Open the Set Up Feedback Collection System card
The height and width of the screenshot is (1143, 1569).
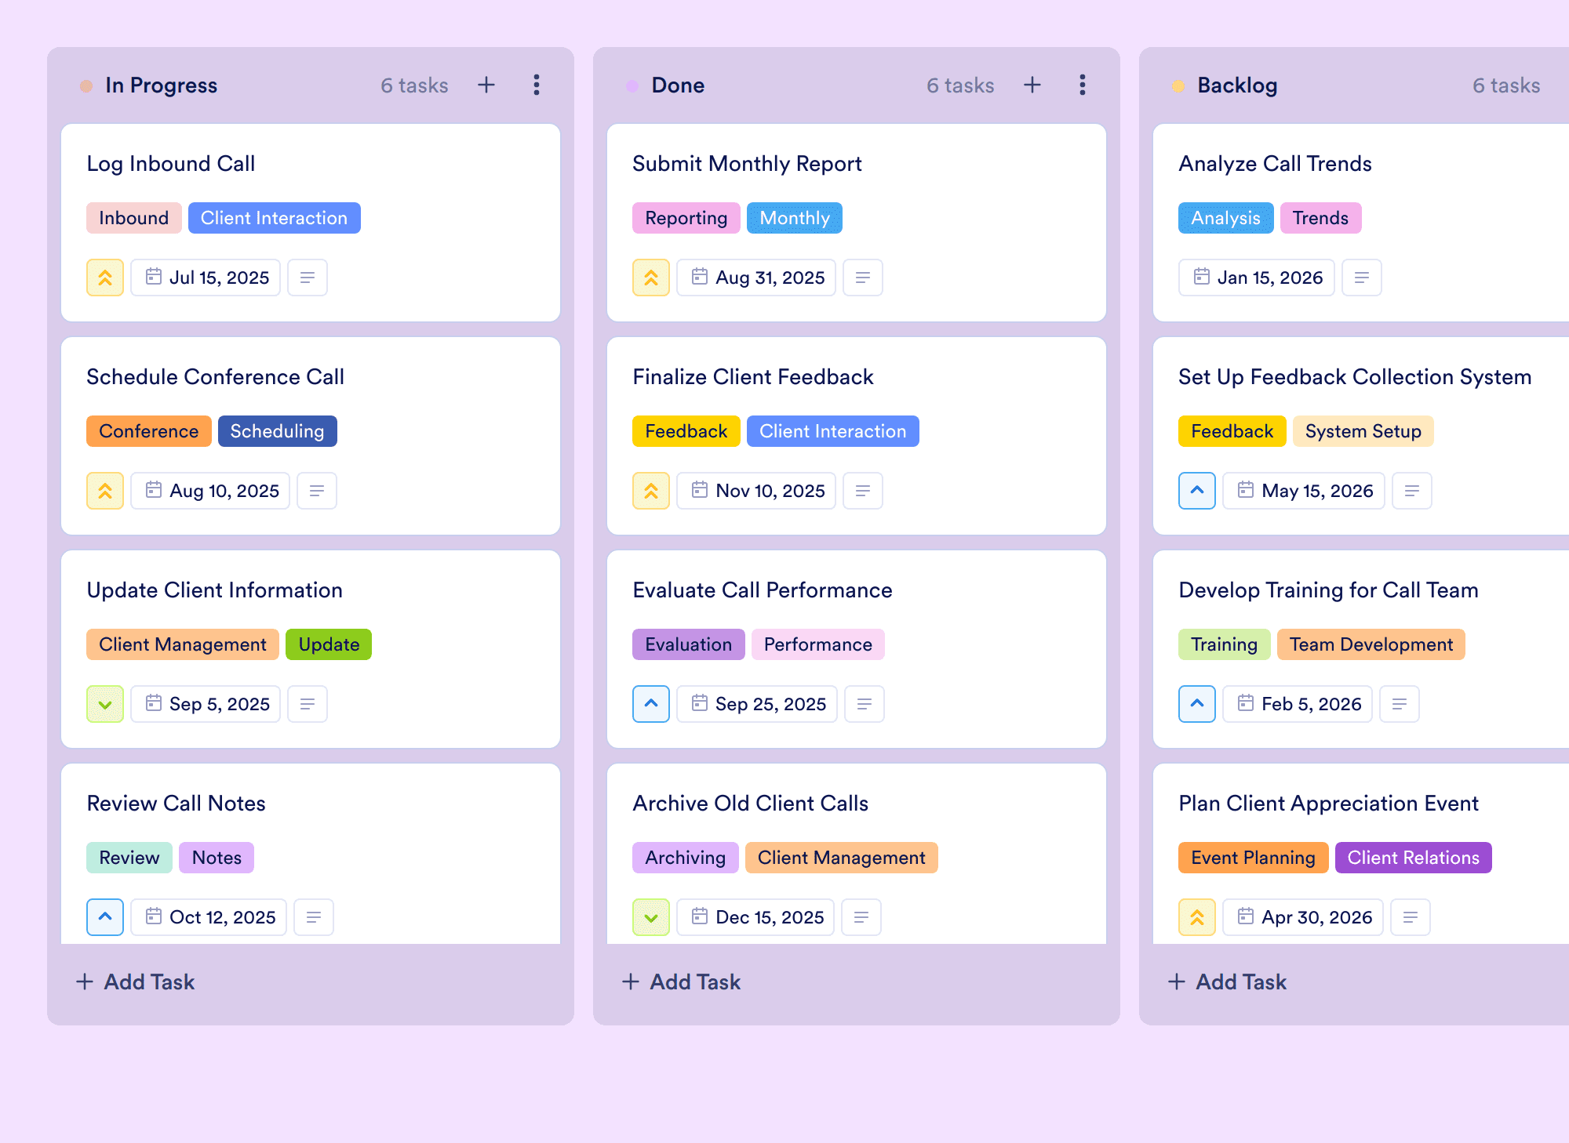[1361, 436]
